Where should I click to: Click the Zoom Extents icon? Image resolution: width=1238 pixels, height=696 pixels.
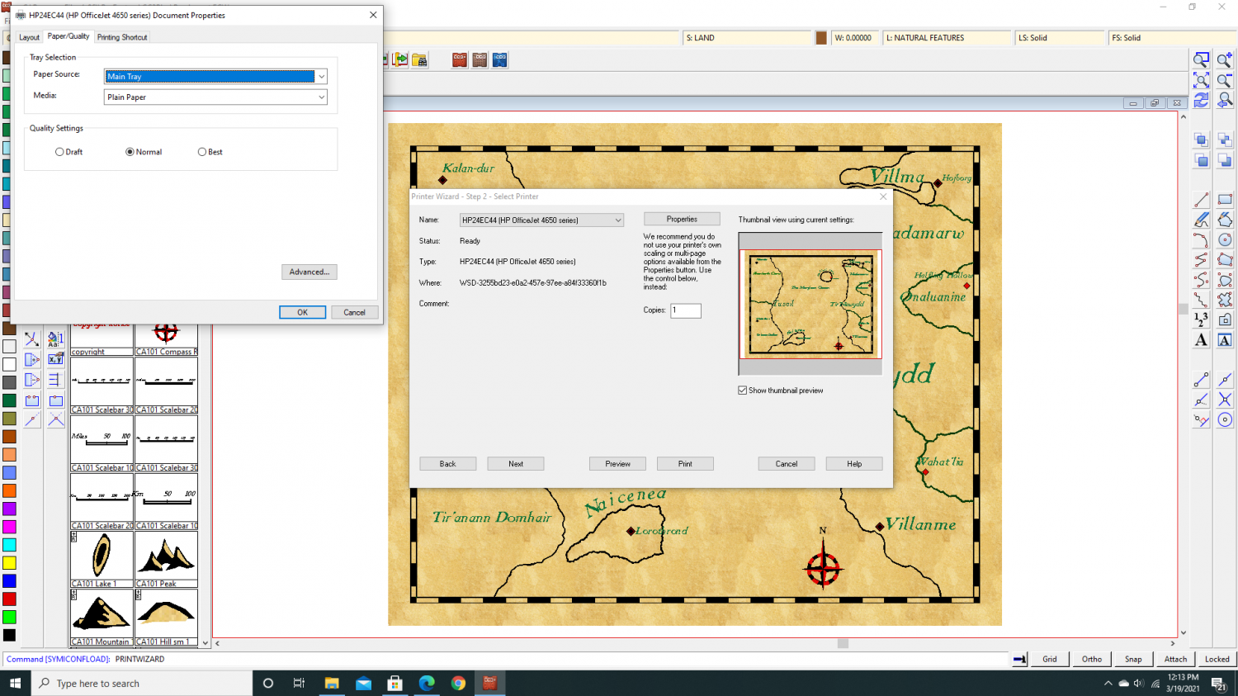1202,80
